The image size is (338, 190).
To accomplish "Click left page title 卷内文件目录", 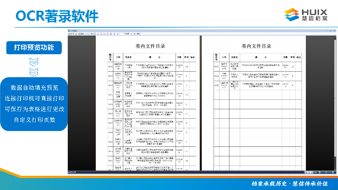I will click(x=150, y=46).
